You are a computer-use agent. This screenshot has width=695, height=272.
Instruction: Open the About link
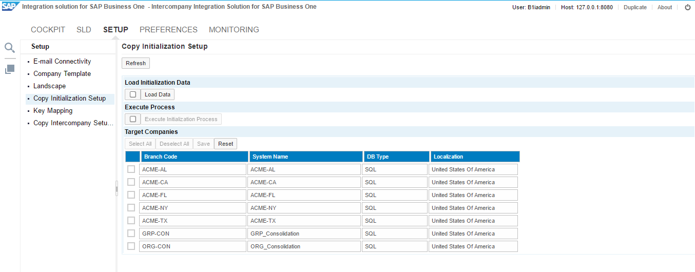coord(665,7)
